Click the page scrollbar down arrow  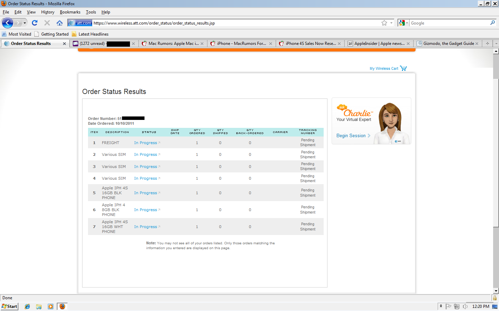496,291
